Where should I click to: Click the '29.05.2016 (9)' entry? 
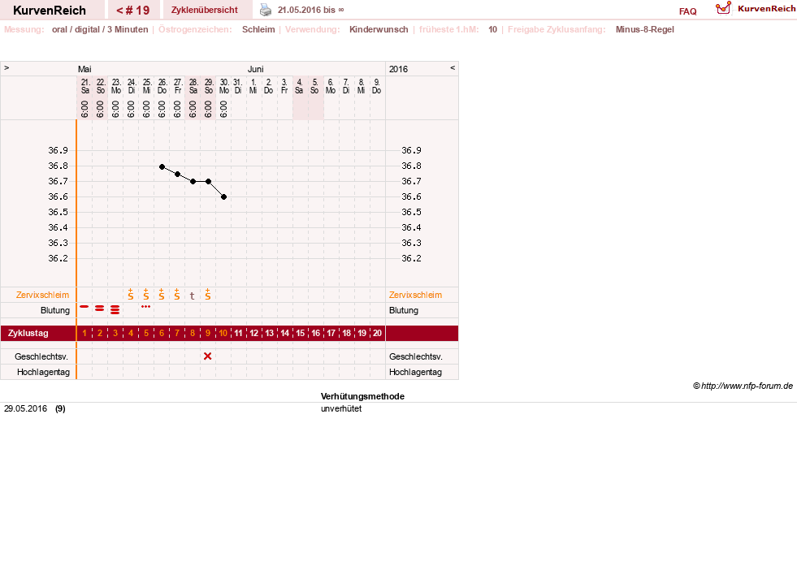tap(35, 408)
